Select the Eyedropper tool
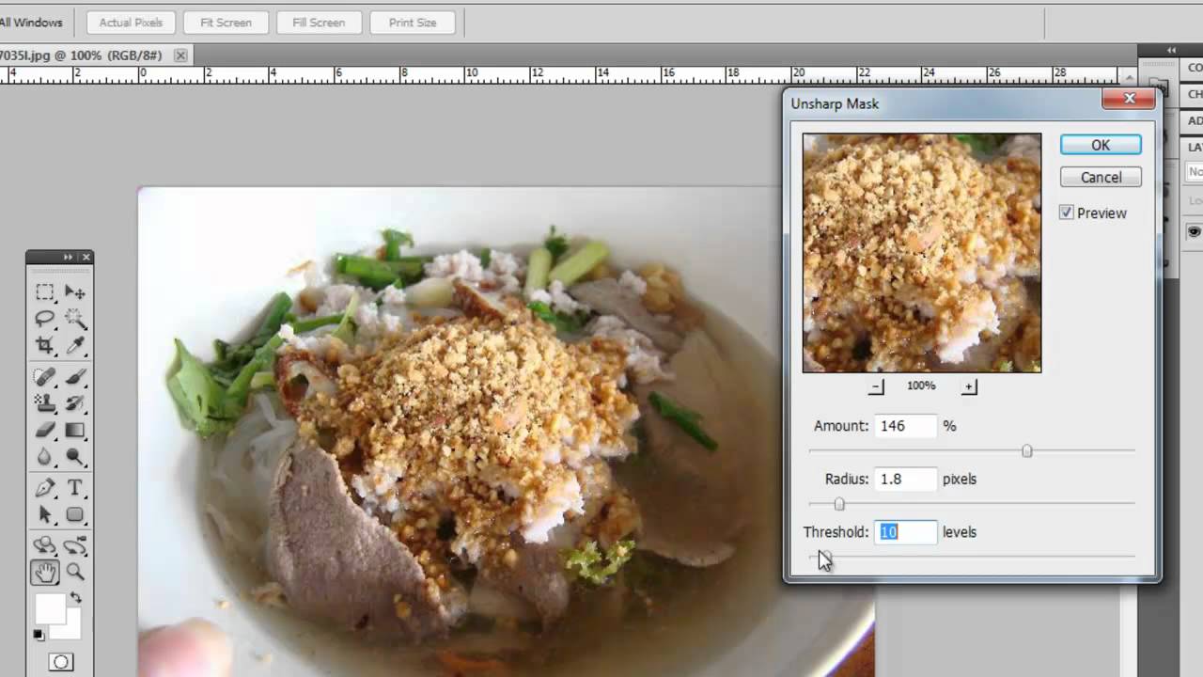This screenshot has width=1203, height=677. (x=75, y=345)
